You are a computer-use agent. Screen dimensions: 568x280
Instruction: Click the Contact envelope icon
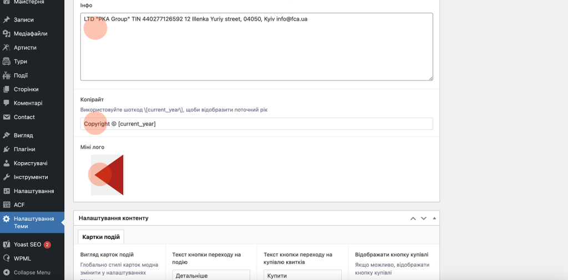pyautogui.click(x=7, y=117)
